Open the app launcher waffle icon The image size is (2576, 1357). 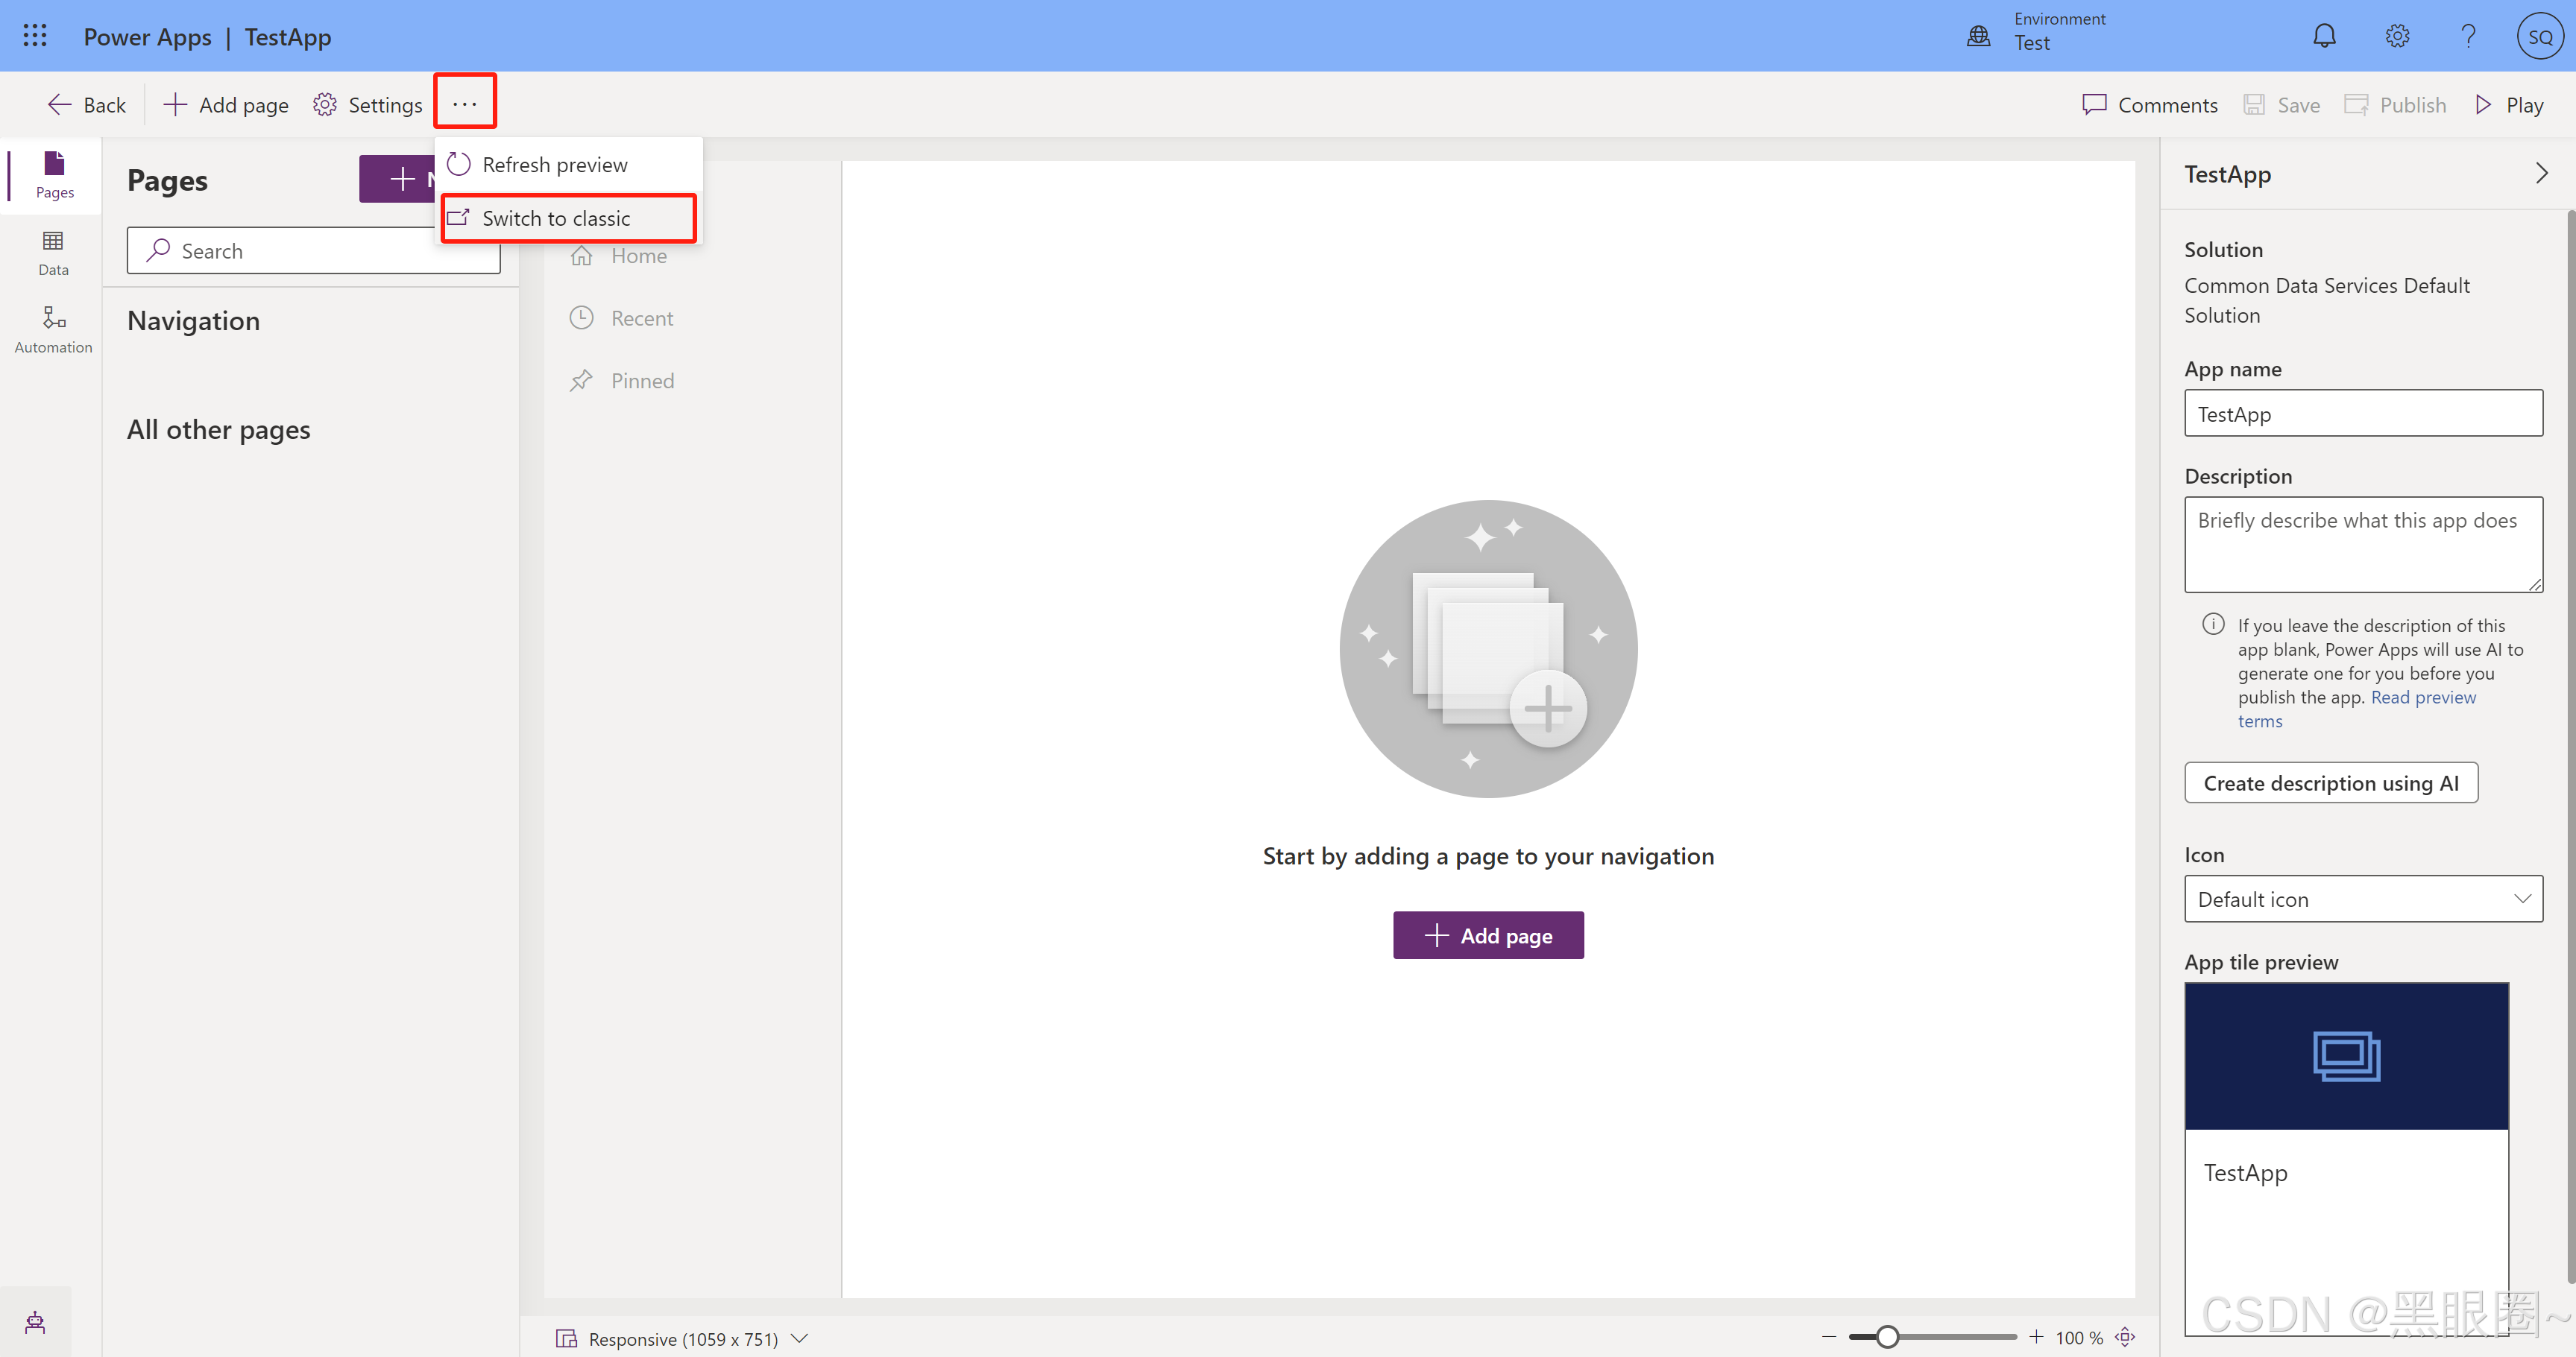(x=35, y=36)
